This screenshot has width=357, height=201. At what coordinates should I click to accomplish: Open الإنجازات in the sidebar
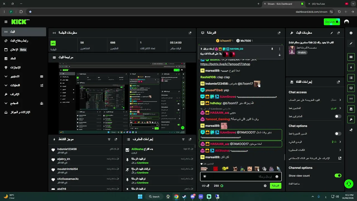click(23, 68)
